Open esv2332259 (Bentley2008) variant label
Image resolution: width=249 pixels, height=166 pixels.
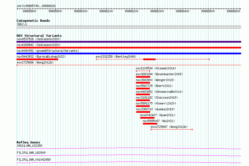click(x=116, y=57)
